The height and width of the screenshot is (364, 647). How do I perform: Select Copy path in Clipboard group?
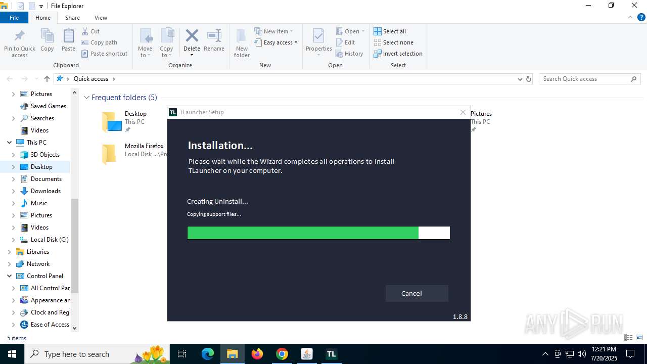click(100, 42)
